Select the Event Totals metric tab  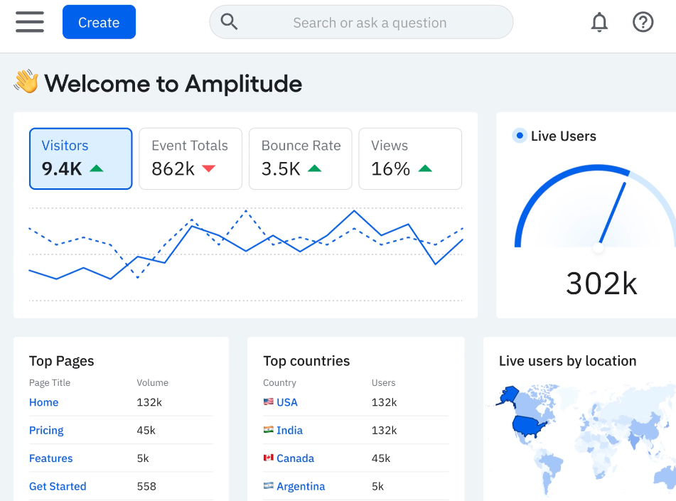click(191, 158)
